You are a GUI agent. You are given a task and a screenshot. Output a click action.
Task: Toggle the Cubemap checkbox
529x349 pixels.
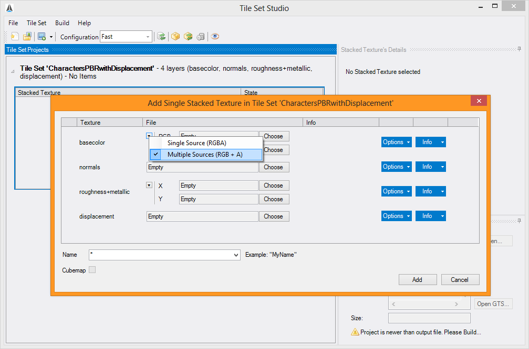[92, 270]
